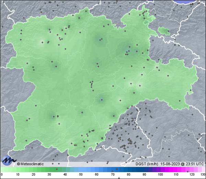Click the scale label 10

[x=18, y=175]
